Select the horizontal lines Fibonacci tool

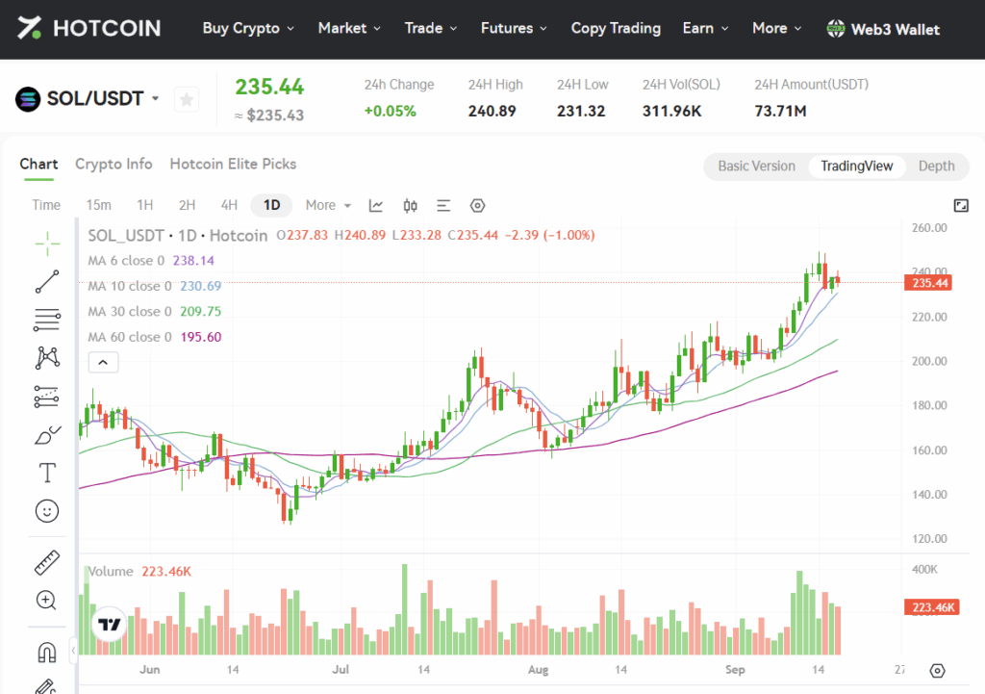(47, 320)
